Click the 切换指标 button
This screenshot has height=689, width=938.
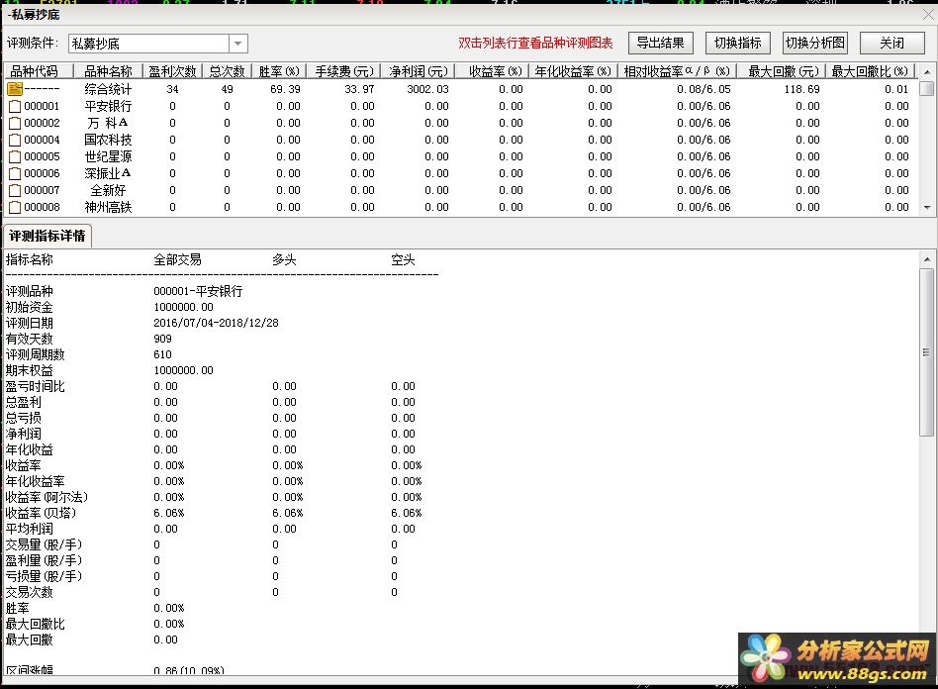pos(737,44)
